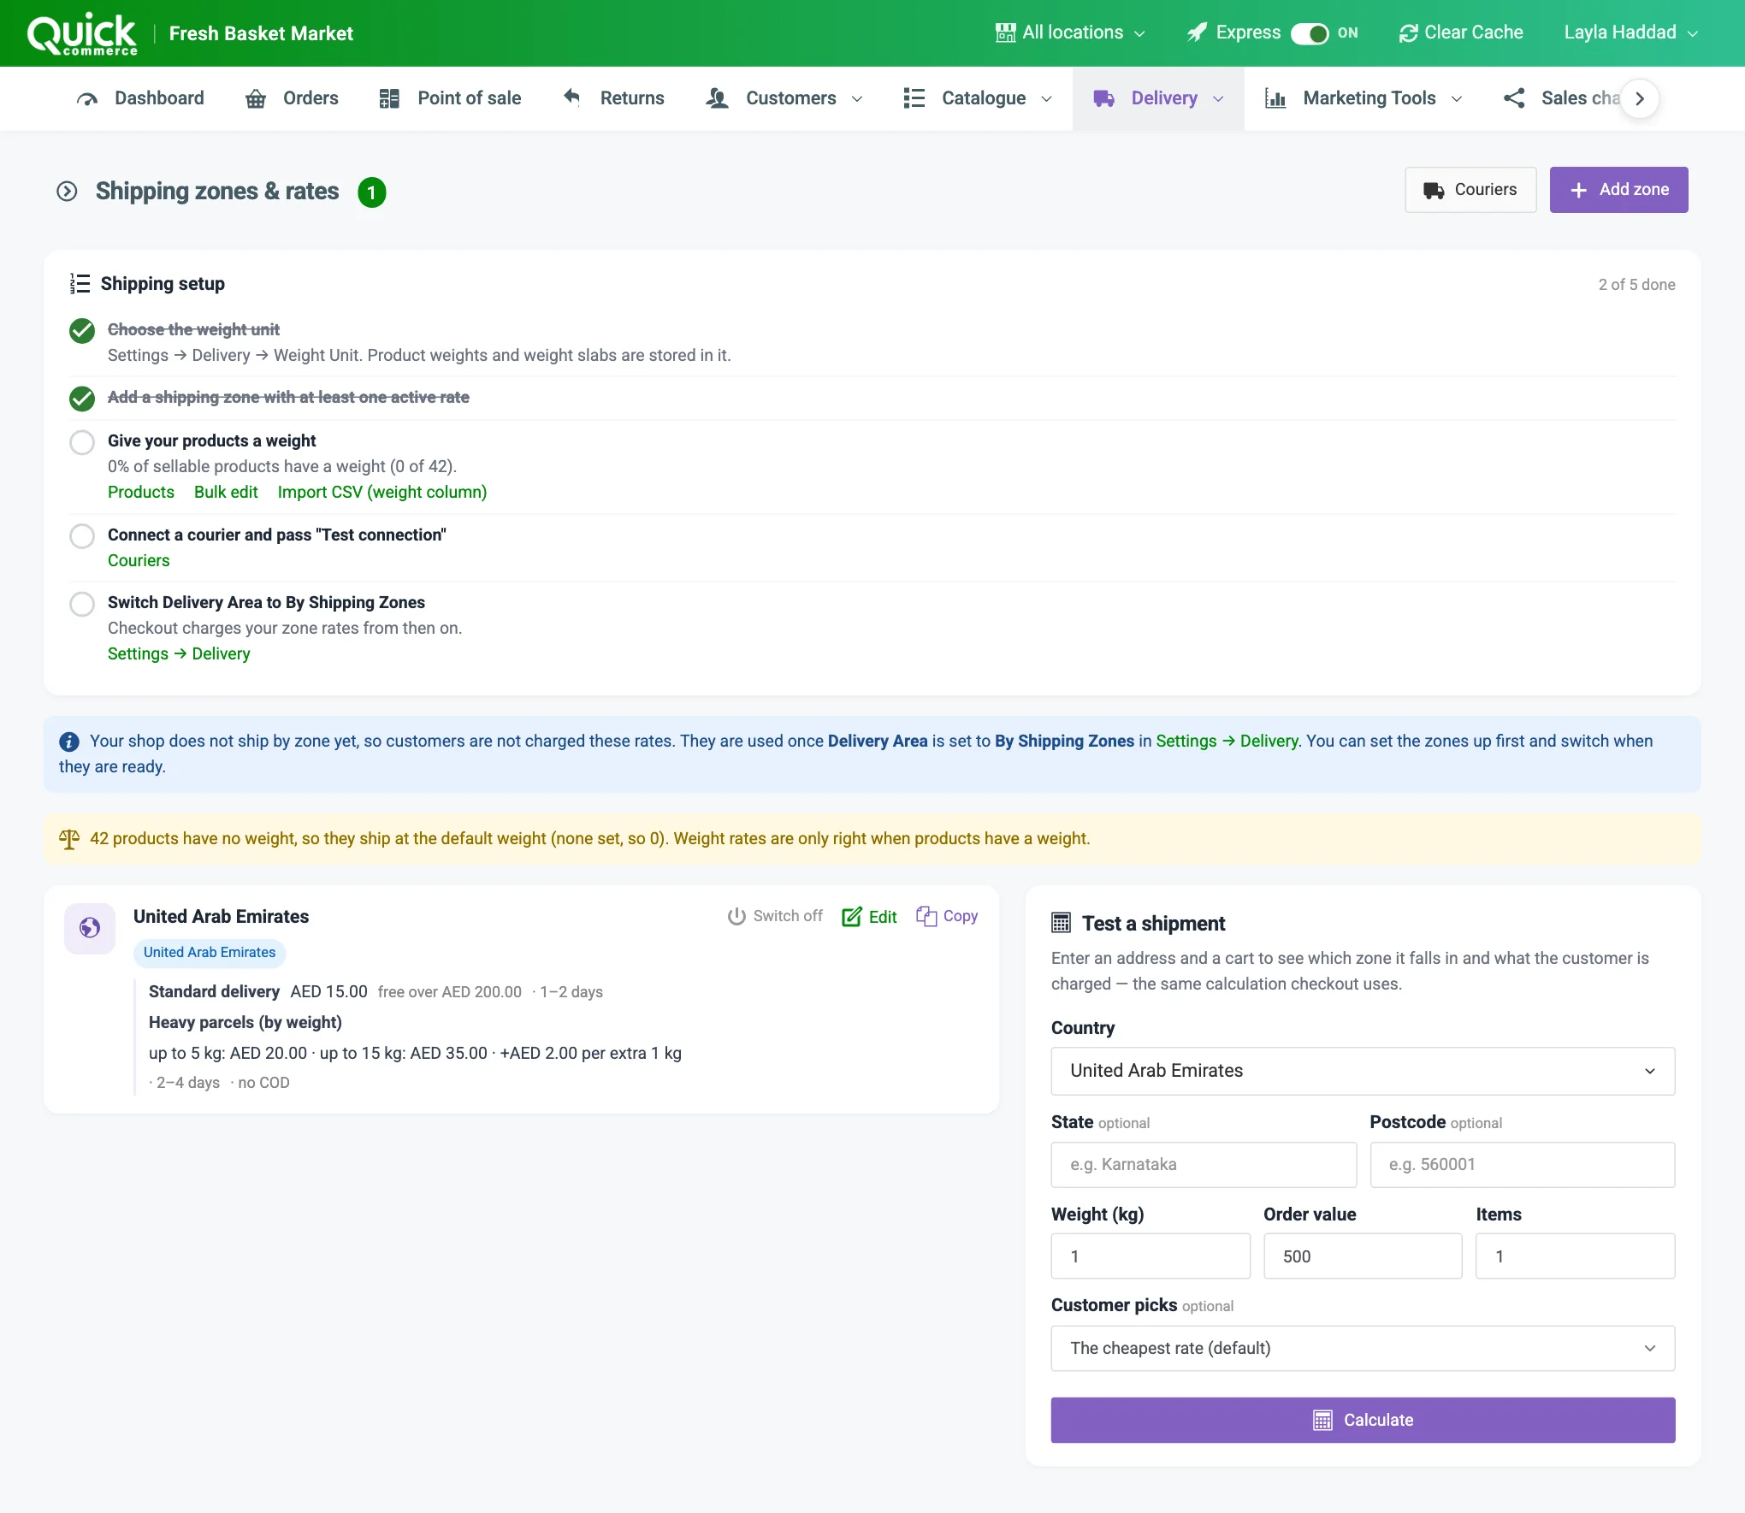
Task: Open the Customer picks rate dropdown
Action: click(x=1363, y=1348)
